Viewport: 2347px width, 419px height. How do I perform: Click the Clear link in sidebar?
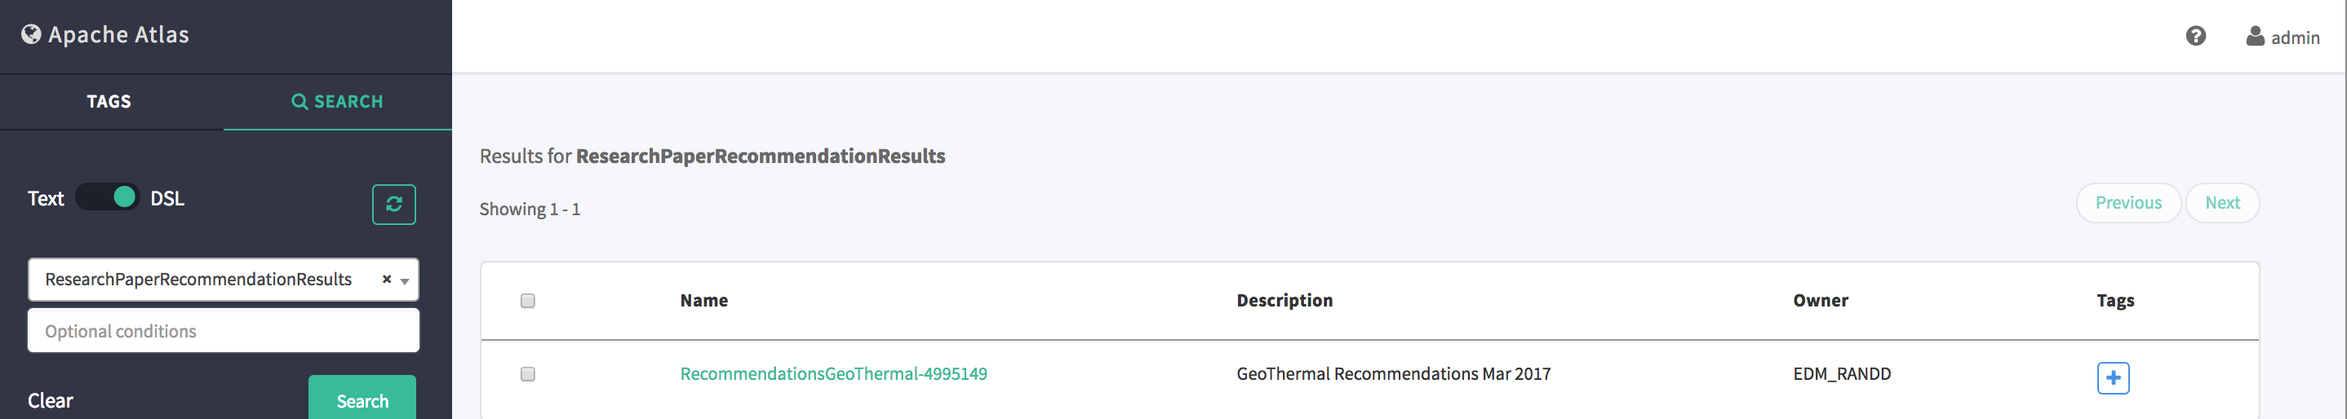pos(50,401)
